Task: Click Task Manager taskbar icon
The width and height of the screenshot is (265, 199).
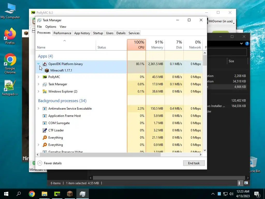Action: tap(83, 194)
